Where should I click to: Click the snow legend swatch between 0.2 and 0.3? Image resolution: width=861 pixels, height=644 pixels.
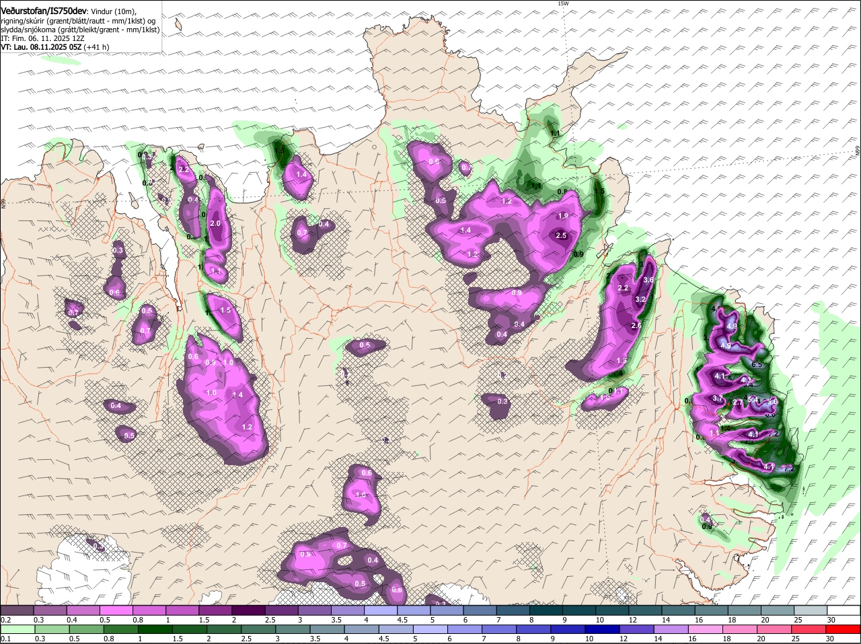point(17,610)
